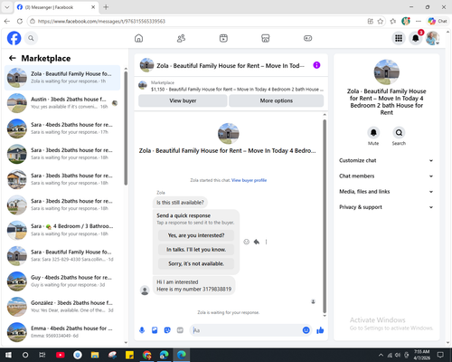This screenshot has width=452, height=362.
Task: Reload the page with the refresh icon
Action: point(20,21)
